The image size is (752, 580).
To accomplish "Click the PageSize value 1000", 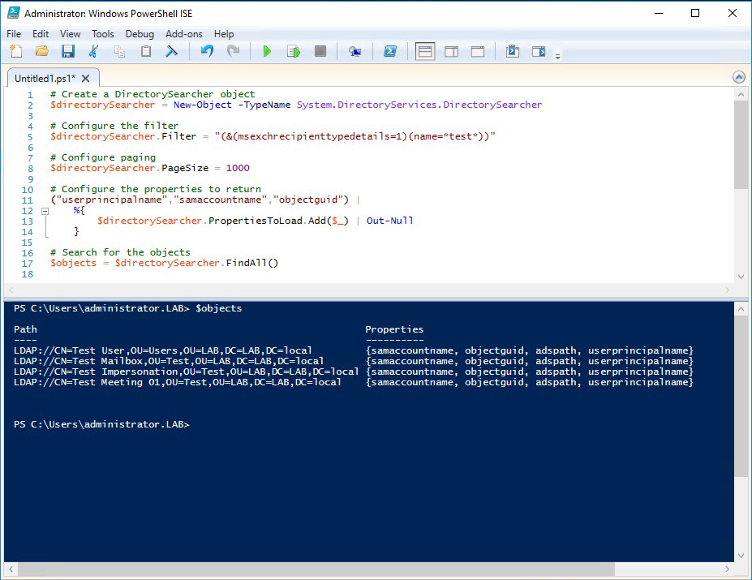I will (238, 168).
